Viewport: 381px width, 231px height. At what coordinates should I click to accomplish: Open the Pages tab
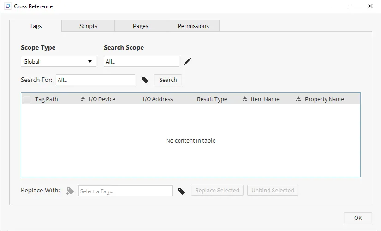click(x=140, y=26)
